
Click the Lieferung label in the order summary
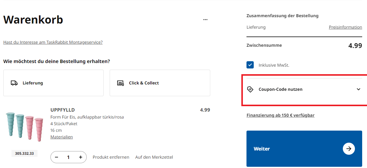[256, 27]
